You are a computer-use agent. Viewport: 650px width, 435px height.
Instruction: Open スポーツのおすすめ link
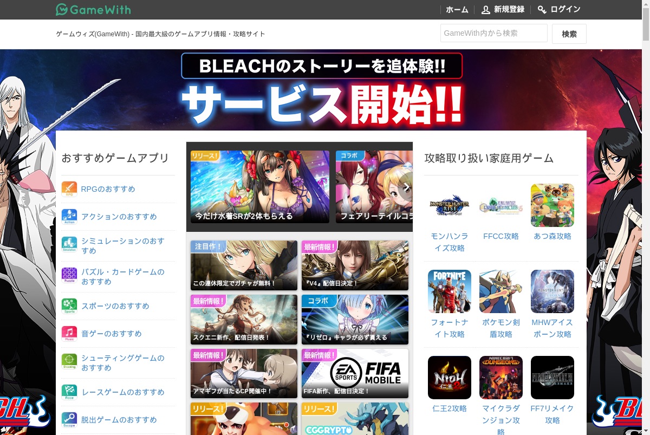tap(115, 306)
